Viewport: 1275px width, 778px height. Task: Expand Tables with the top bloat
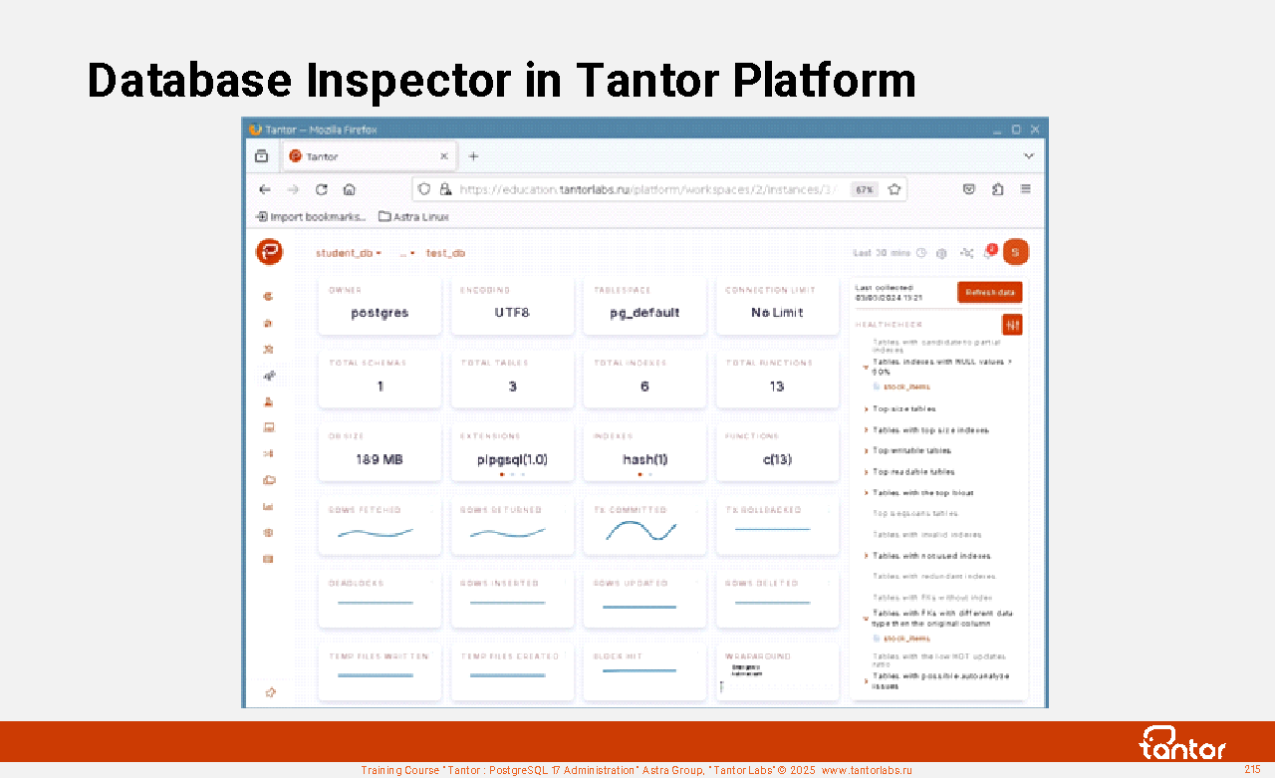pyautogui.click(x=922, y=493)
